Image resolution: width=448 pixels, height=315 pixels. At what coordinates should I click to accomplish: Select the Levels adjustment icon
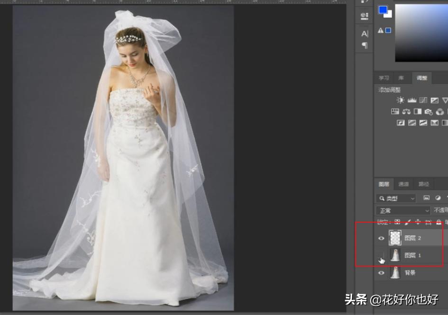click(x=412, y=100)
